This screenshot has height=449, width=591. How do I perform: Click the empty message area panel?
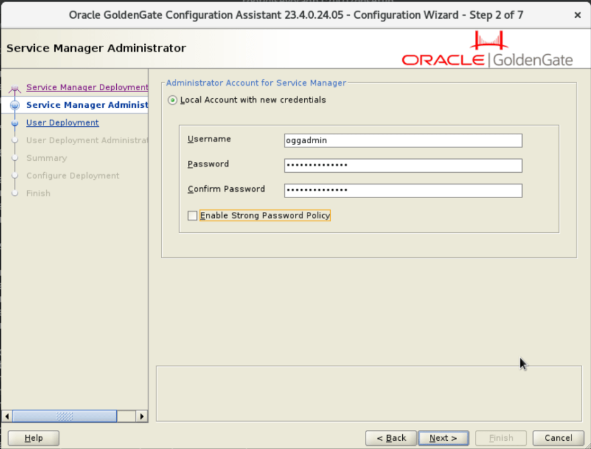(369, 394)
